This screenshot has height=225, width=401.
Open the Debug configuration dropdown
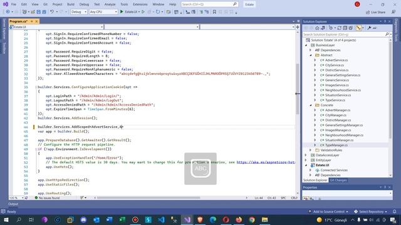tap(78, 12)
